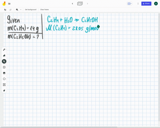The image size is (160, 128).
Task: Redo the last action
Action: 10,10
